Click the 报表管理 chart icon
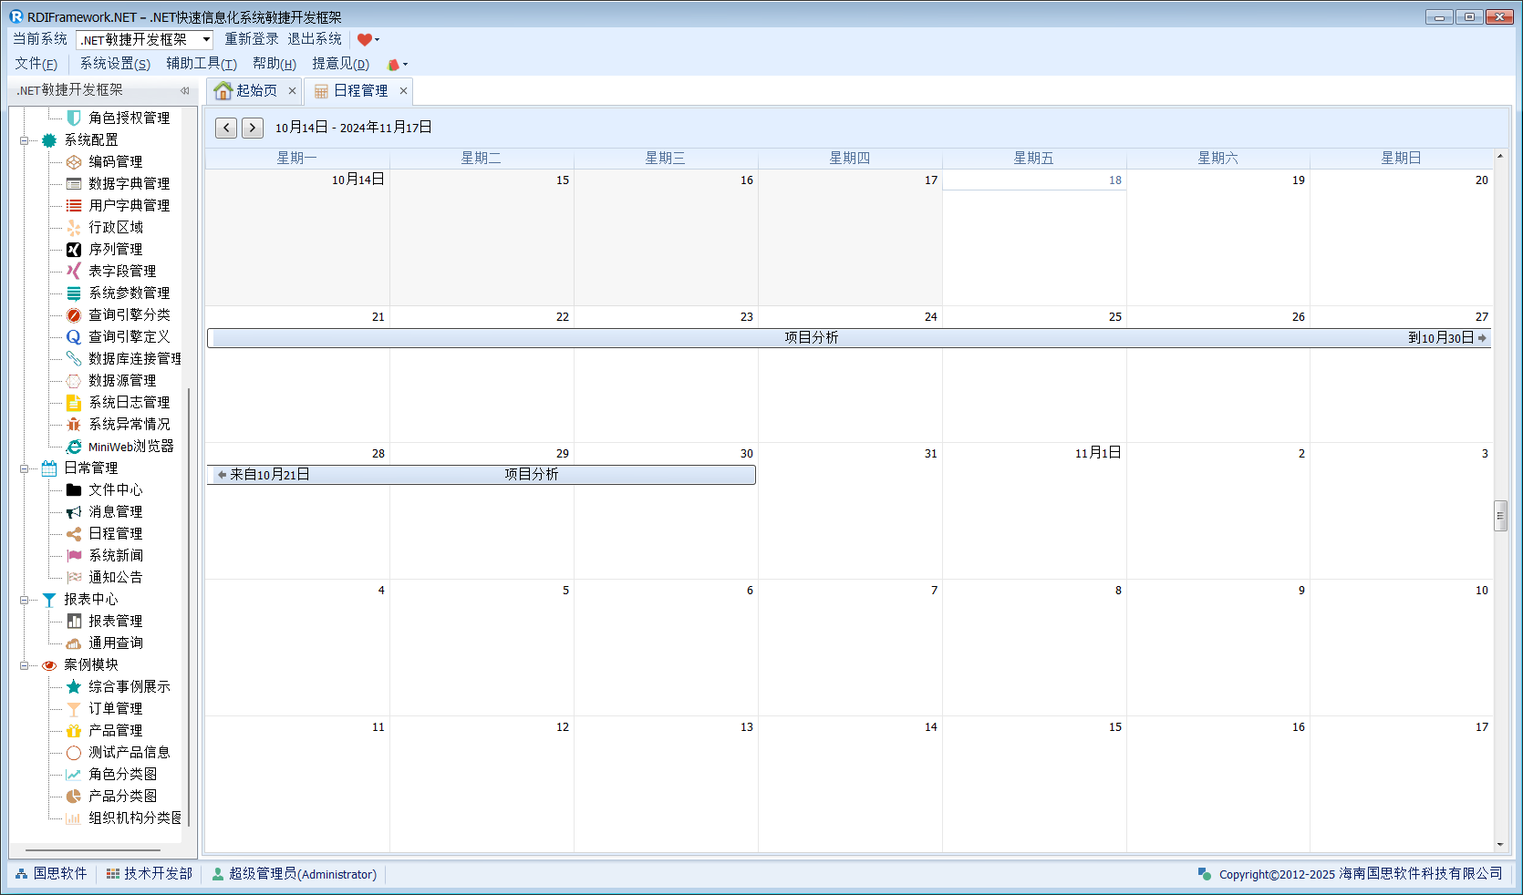Image resolution: width=1523 pixels, height=895 pixels. (74, 621)
